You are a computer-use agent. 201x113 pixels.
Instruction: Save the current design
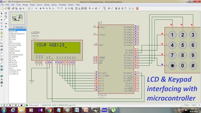click(x=9, y=9)
